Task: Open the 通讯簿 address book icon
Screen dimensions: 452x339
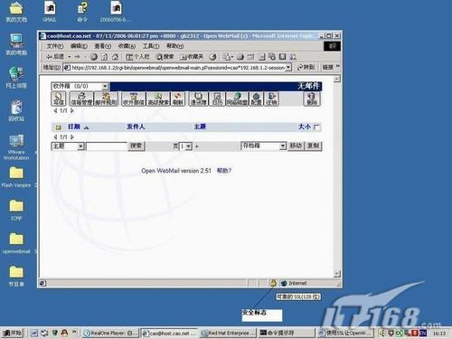Action: pyautogui.click(x=198, y=99)
